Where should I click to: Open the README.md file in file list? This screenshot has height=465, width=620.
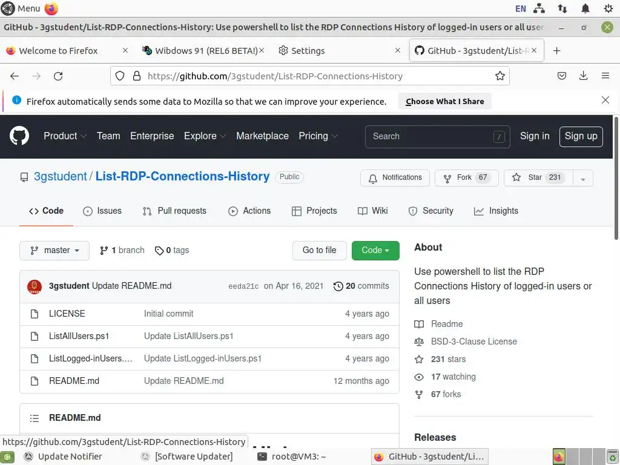[74, 381]
